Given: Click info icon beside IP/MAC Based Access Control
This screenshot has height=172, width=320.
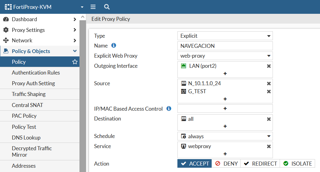Looking at the screenshot, I should coord(168,109).
